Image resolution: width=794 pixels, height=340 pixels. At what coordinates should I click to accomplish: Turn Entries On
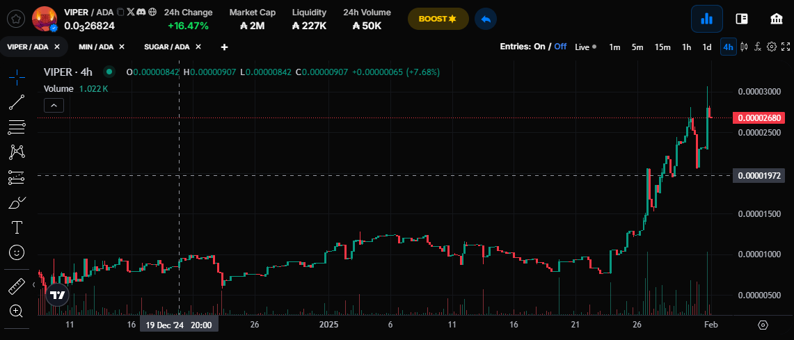coord(539,47)
